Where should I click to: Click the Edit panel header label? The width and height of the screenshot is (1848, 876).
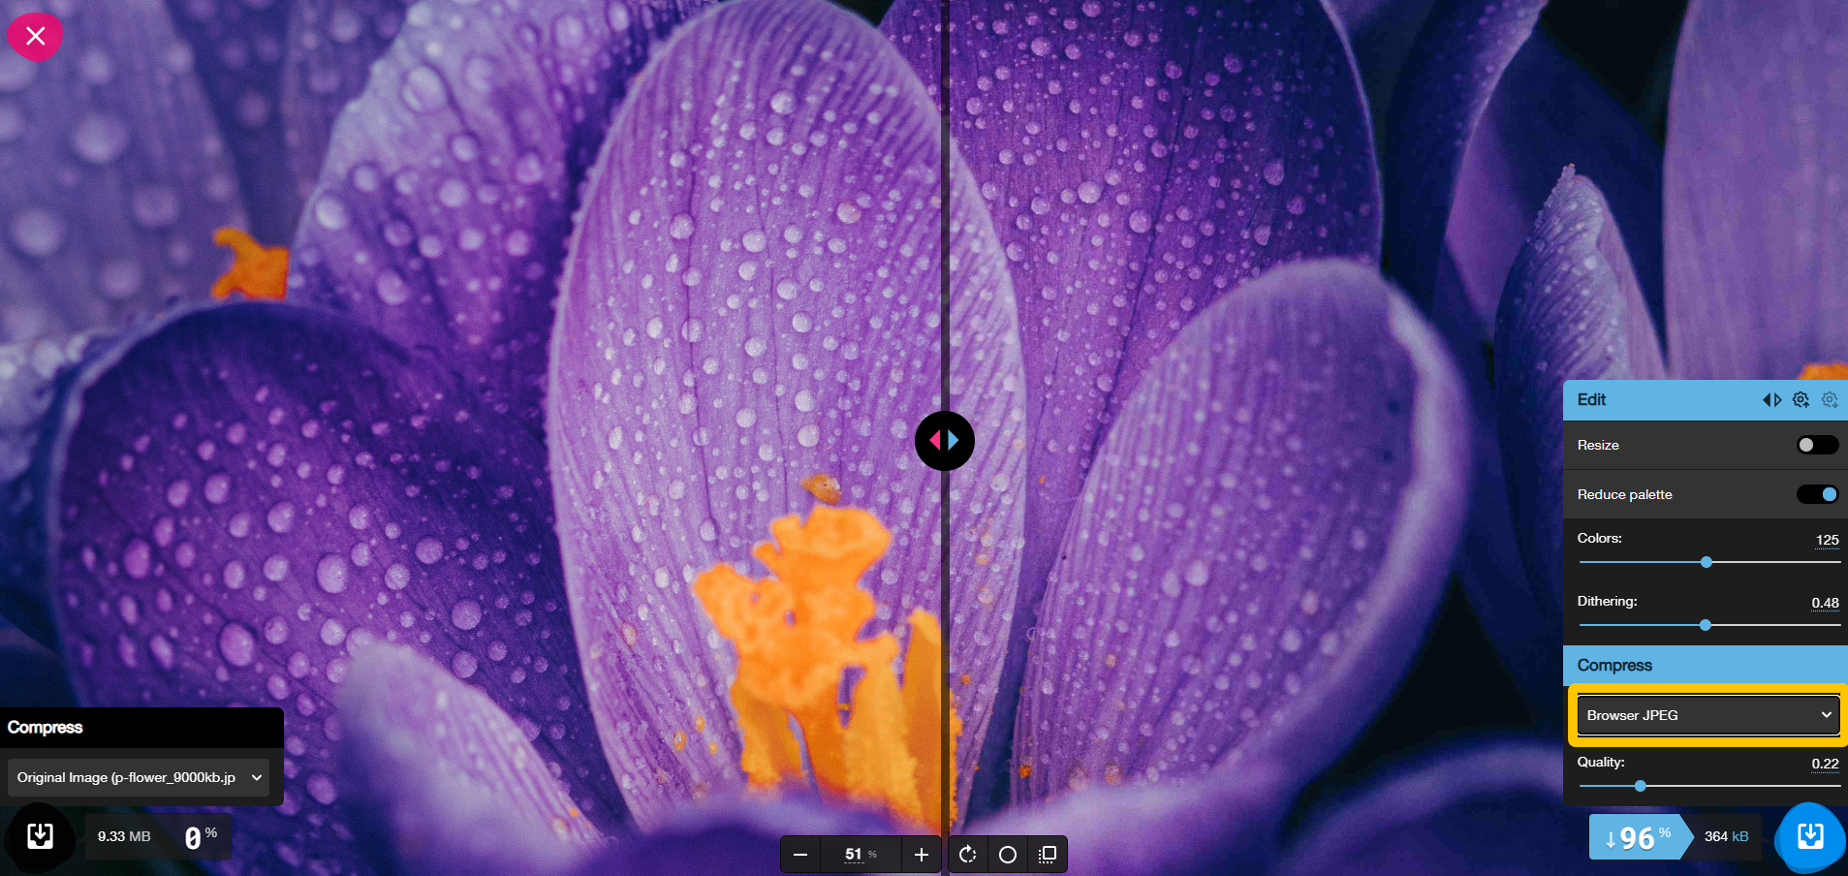[1591, 399]
